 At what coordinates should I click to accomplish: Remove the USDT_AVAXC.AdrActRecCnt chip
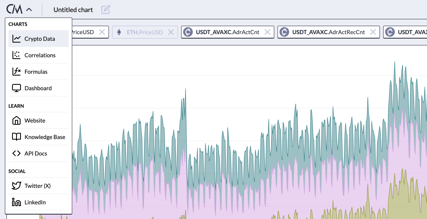tap(373, 32)
